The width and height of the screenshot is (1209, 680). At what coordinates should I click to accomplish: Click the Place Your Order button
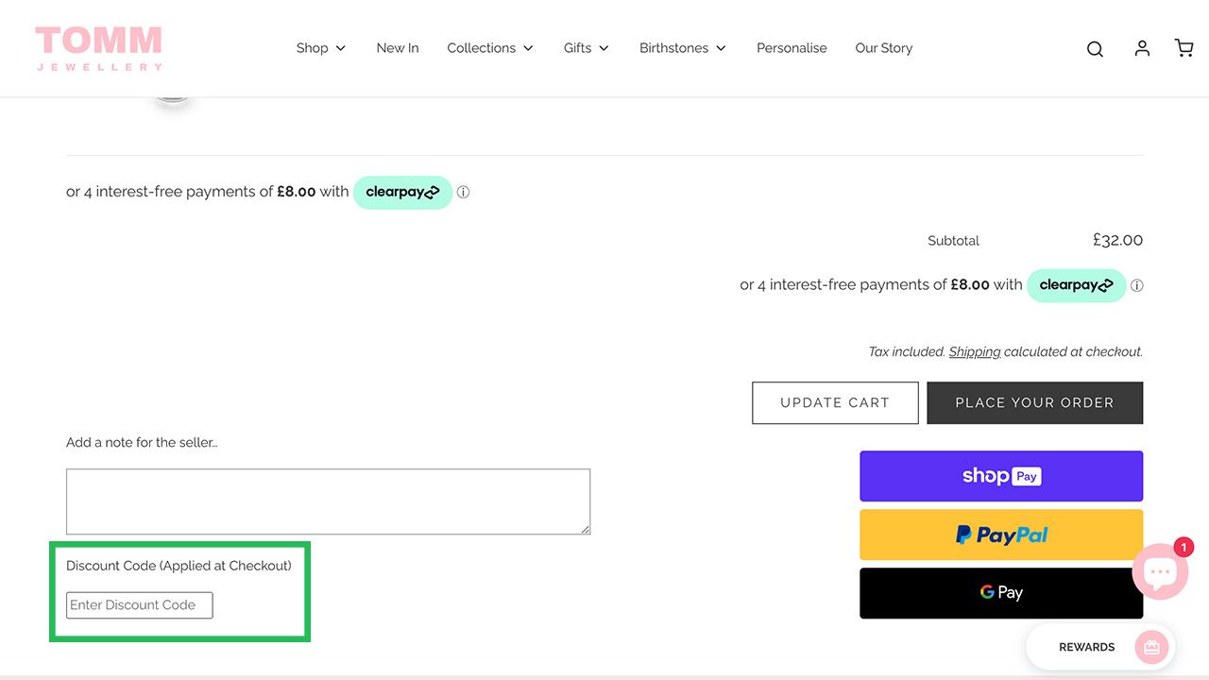pos(1035,402)
